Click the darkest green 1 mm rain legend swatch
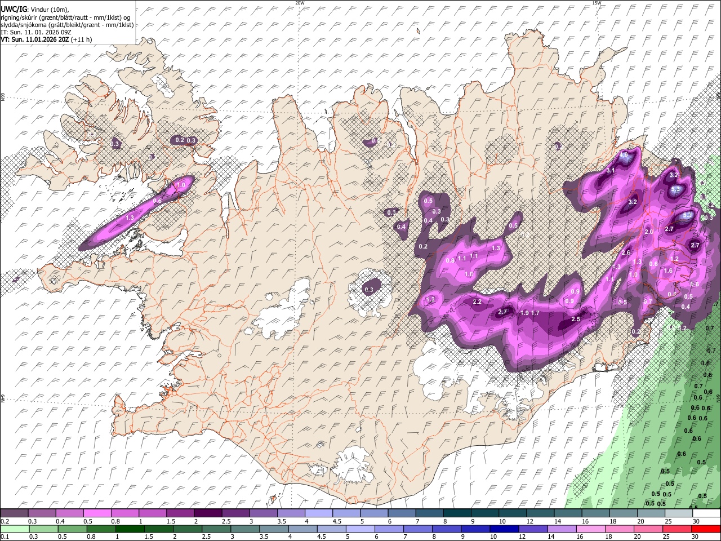The image size is (721, 541). (x=130, y=529)
